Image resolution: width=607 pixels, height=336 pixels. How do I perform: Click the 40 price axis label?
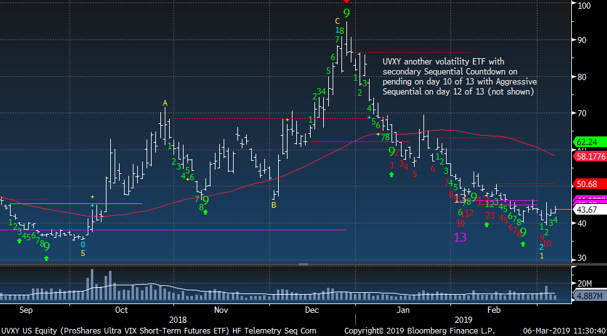coord(581,223)
